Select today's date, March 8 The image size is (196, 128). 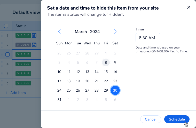[x=106, y=62]
